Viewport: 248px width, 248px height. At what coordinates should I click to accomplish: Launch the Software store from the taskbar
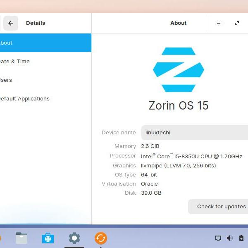click(48, 238)
